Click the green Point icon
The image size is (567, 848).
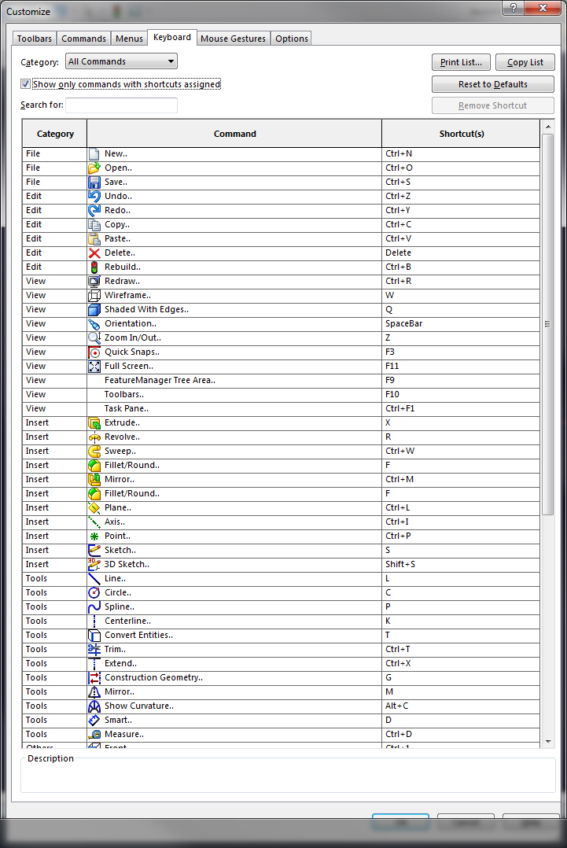coord(94,536)
